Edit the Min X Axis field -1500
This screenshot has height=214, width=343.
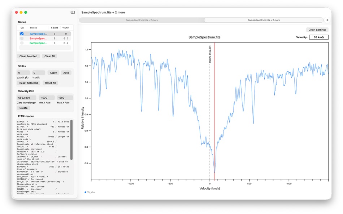point(47,98)
